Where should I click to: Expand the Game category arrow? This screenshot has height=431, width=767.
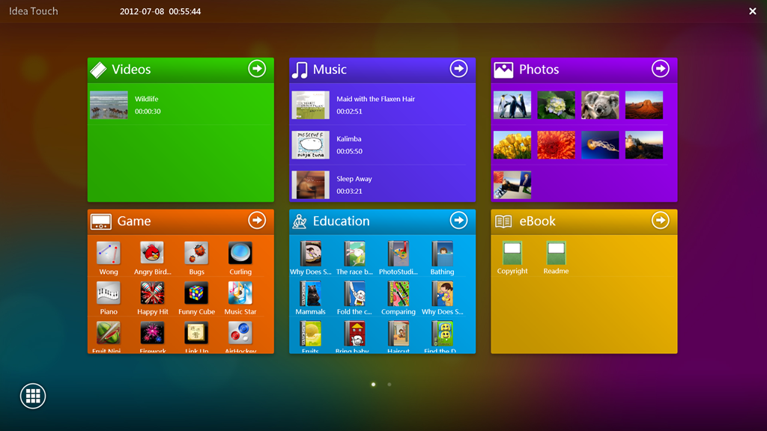[x=257, y=221]
